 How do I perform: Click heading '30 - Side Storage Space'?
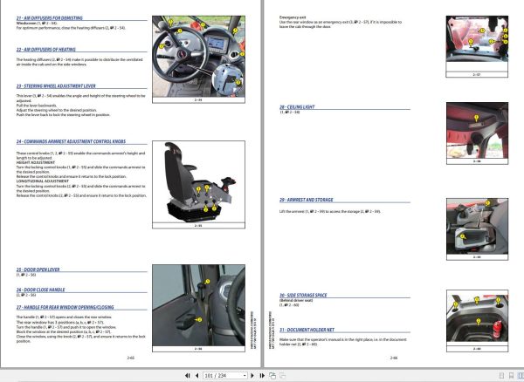click(x=303, y=296)
